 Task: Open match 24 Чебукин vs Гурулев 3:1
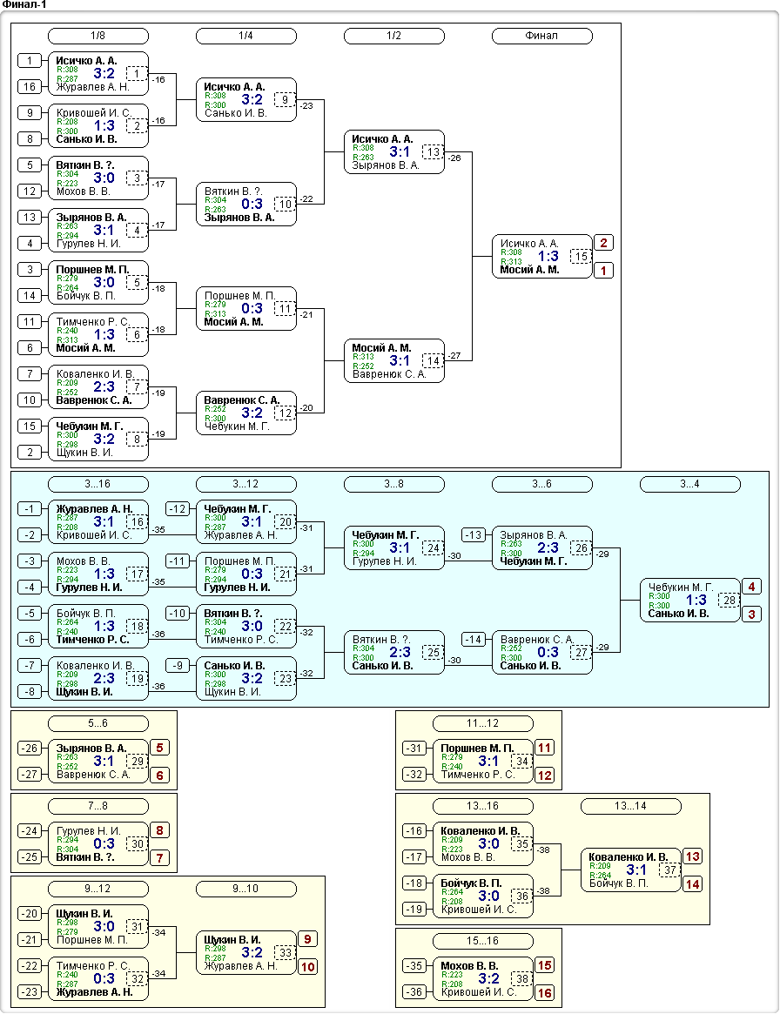(394, 548)
